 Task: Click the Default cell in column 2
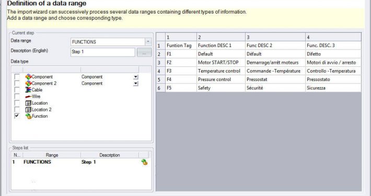221,54
